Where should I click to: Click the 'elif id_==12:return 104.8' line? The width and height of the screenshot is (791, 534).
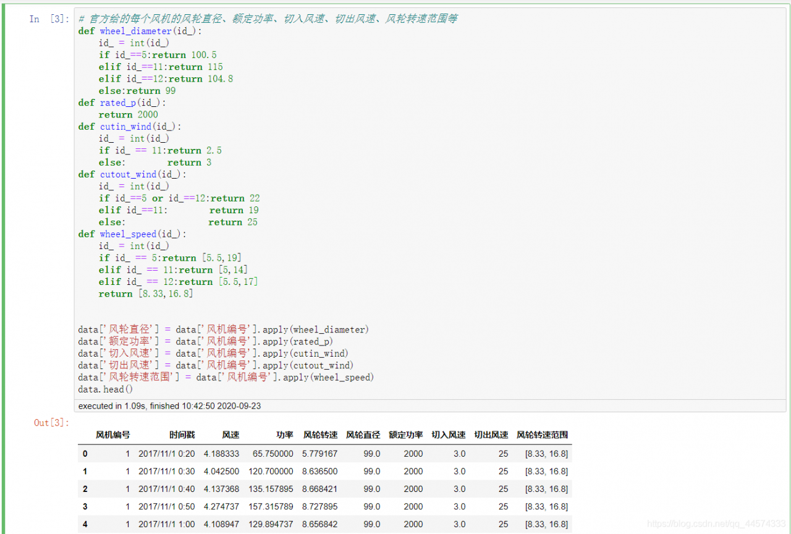point(166,78)
